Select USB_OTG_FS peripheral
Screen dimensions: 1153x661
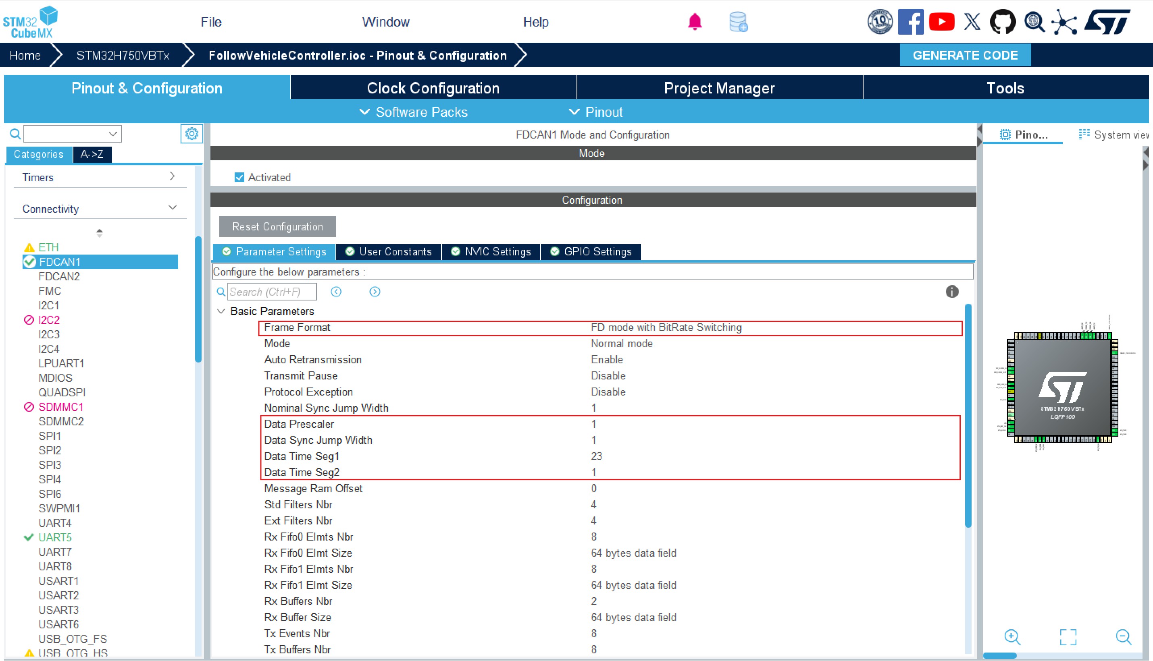pyautogui.click(x=73, y=639)
